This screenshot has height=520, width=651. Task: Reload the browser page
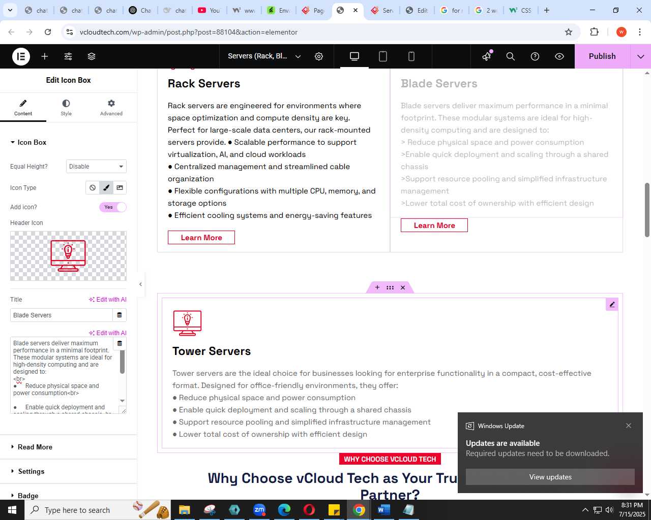(48, 32)
